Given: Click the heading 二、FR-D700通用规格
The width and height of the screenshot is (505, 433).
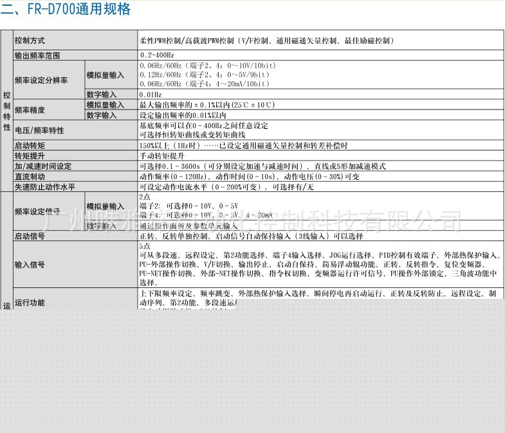Looking at the screenshot, I should [x=66, y=9].
